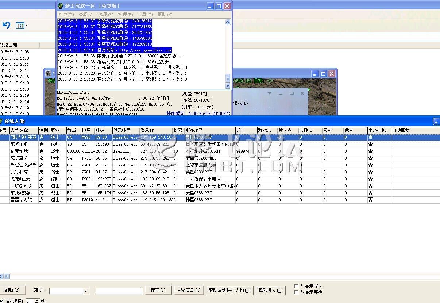This screenshot has height=303, width=440.
Task: Click the 骑士沉默一区 title bar app icon
Action: tap(61, 6)
